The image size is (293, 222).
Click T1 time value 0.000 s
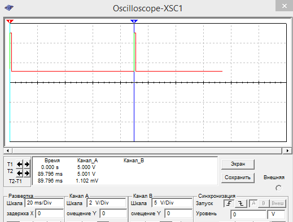[x=50, y=167]
